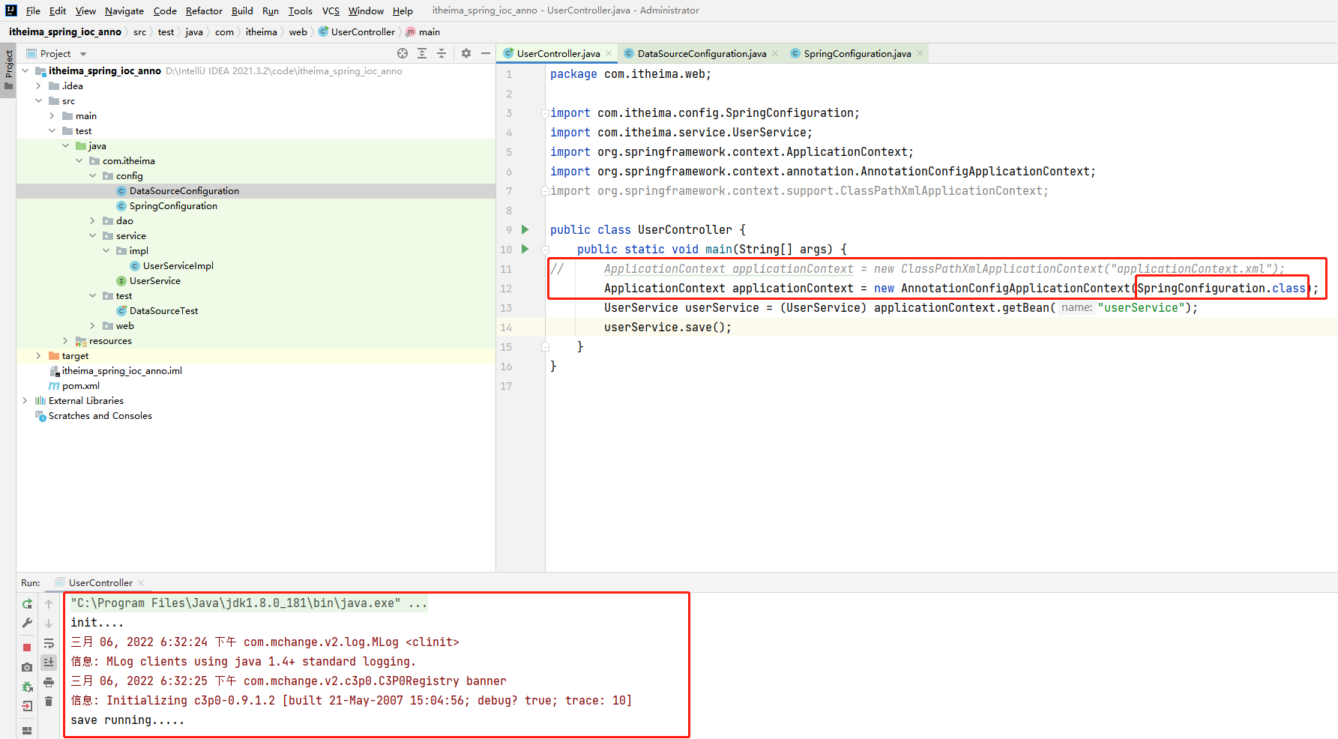
Task: Toggle soft-wrap in the console
Action: coord(49,643)
